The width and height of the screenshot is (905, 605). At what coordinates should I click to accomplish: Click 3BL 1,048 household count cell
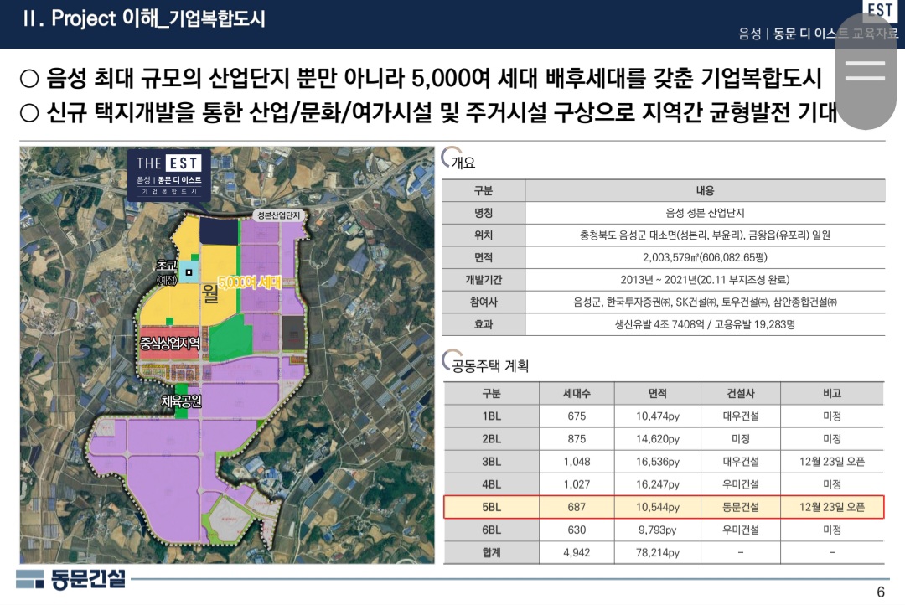[x=576, y=461]
